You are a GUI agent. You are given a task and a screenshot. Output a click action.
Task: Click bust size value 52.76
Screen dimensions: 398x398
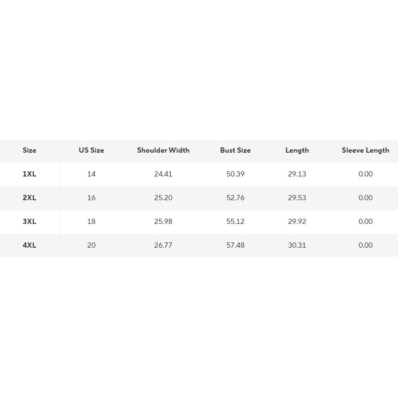coord(235,198)
